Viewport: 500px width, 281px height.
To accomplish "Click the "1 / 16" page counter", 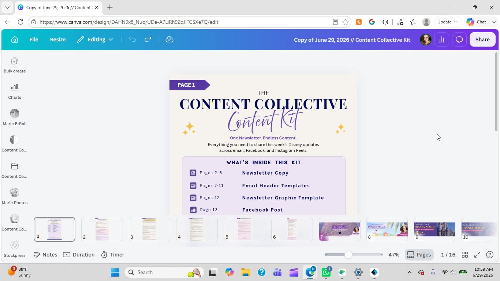I will tap(448, 255).
